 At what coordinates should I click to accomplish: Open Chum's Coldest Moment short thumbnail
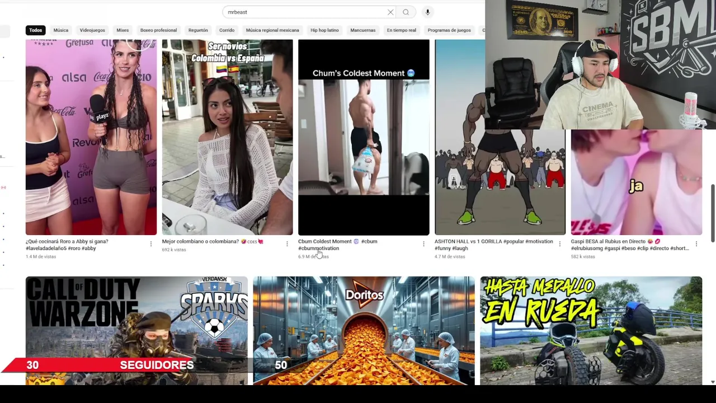364,137
